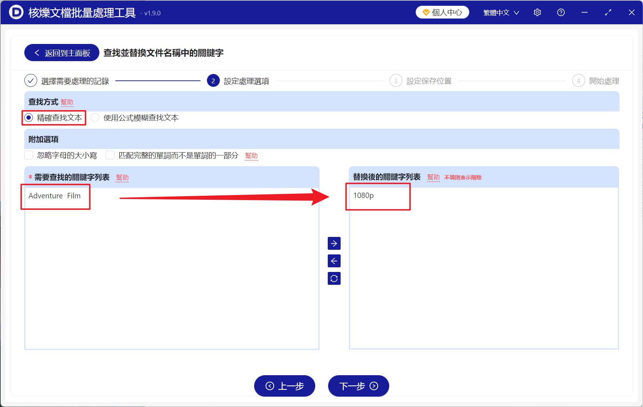The height and width of the screenshot is (407, 643).
Task: Click 返回到主面板 to go back
Action: 61,52
